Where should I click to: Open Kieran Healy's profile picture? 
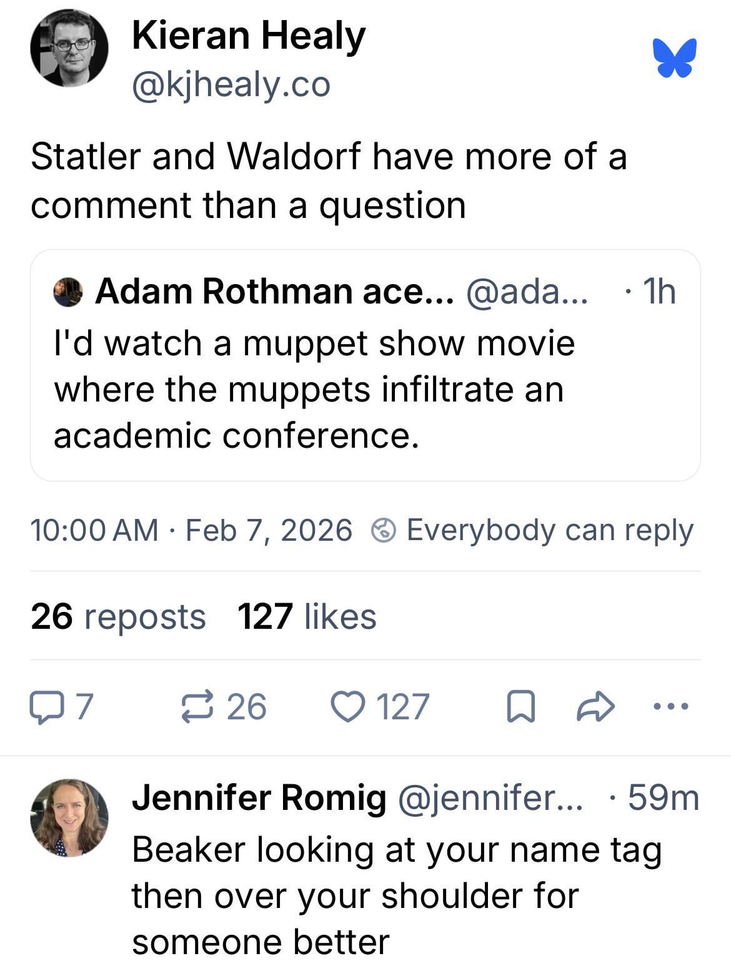coord(69,48)
